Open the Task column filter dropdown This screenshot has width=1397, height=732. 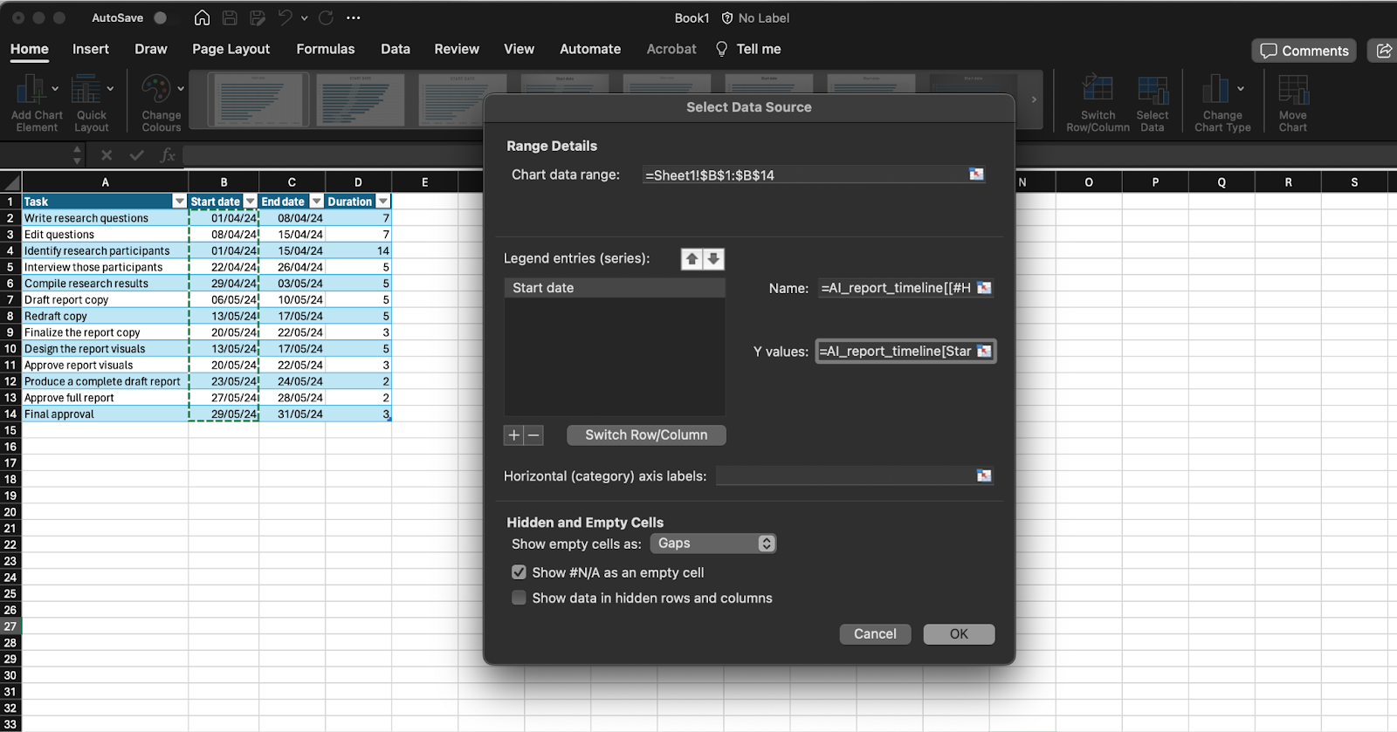[180, 202]
